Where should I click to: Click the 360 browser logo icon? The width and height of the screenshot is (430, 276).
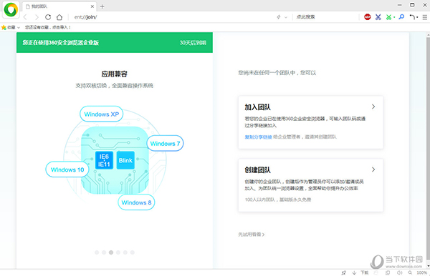[11, 9]
